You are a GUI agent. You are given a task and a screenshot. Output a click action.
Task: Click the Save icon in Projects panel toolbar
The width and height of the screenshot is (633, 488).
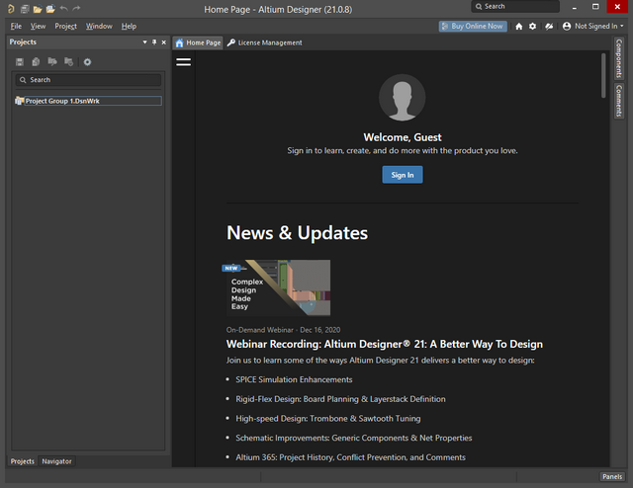pos(20,62)
